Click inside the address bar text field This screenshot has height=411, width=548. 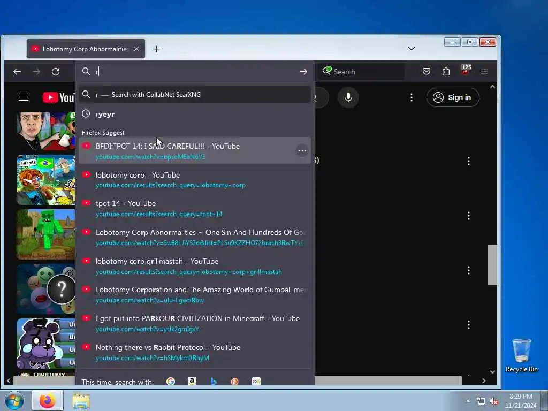point(196,72)
